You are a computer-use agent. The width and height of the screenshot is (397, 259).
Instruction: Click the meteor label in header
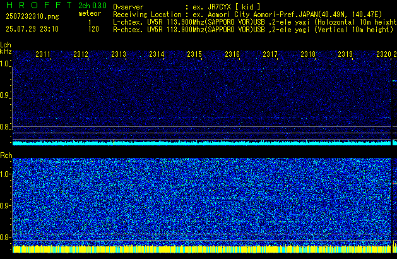coord(90,13)
